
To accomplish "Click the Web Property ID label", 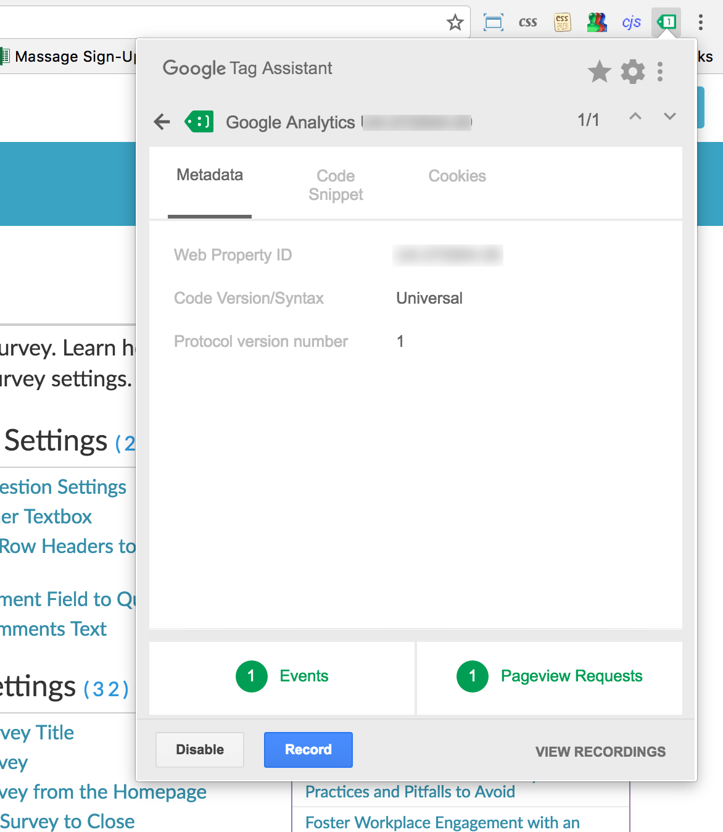I will point(233,255).
